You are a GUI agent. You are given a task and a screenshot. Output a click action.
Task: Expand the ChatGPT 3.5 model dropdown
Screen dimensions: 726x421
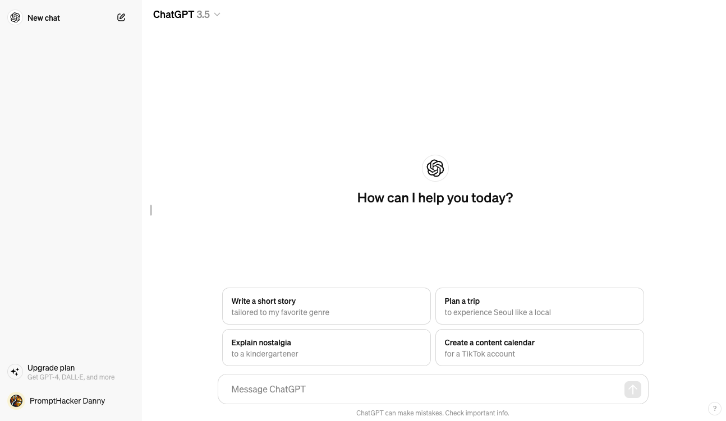[187, 15]
